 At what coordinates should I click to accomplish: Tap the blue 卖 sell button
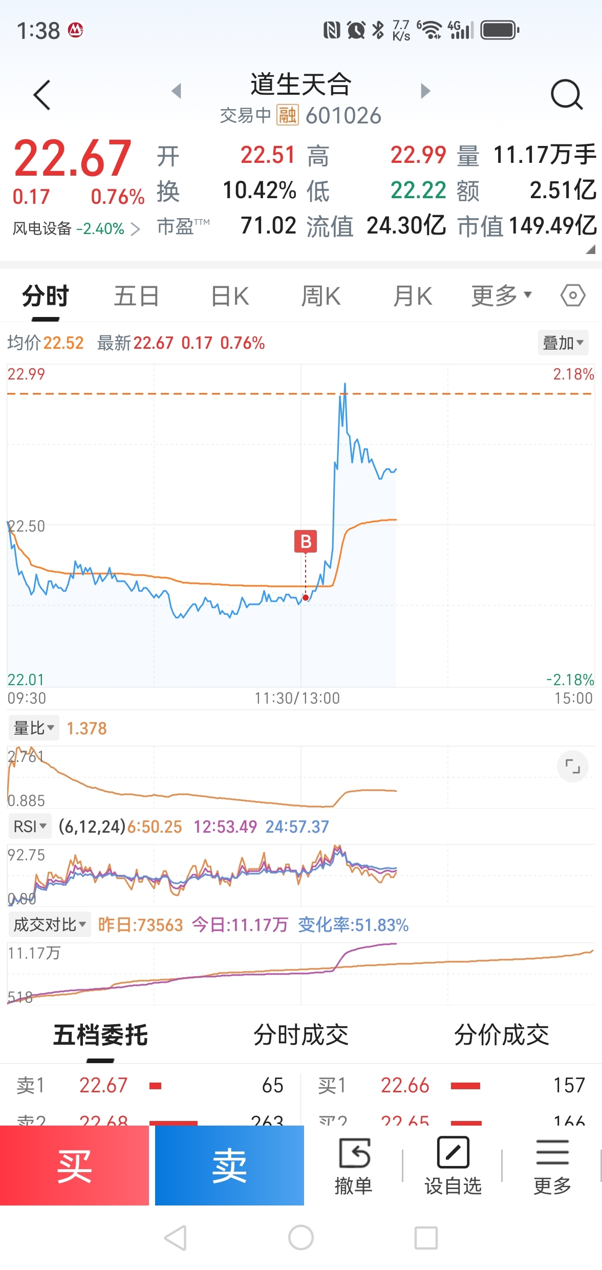pyautogui.click(x=229, y=1165)
